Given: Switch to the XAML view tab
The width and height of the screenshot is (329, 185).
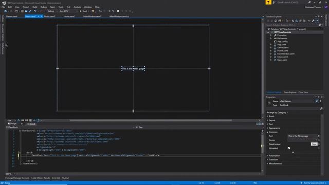Looking at the screenshot, I should pyautogui.click(x=31, y=124).
